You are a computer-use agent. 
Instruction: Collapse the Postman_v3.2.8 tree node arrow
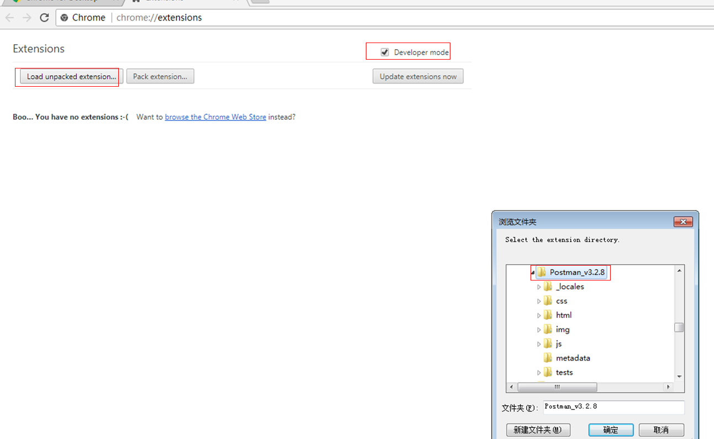533,272
